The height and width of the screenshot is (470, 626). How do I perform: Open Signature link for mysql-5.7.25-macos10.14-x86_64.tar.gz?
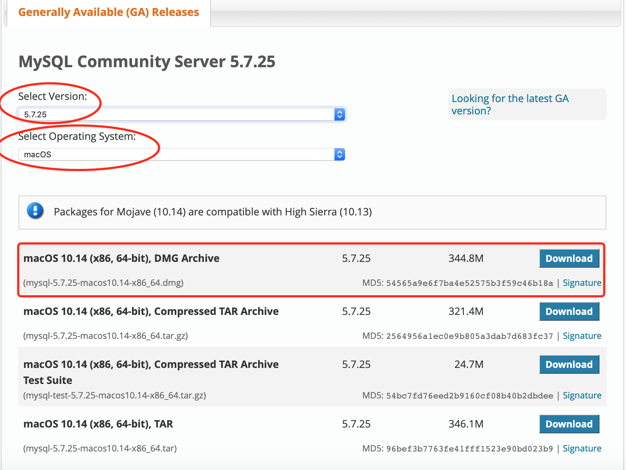point(582,336)
